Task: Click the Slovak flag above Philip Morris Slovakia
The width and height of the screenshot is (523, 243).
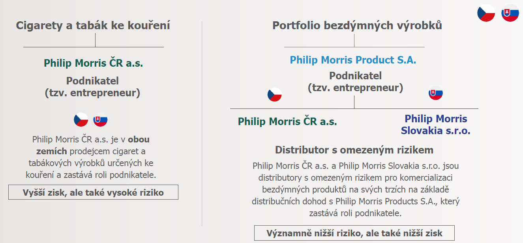Action: pos(436,93)
